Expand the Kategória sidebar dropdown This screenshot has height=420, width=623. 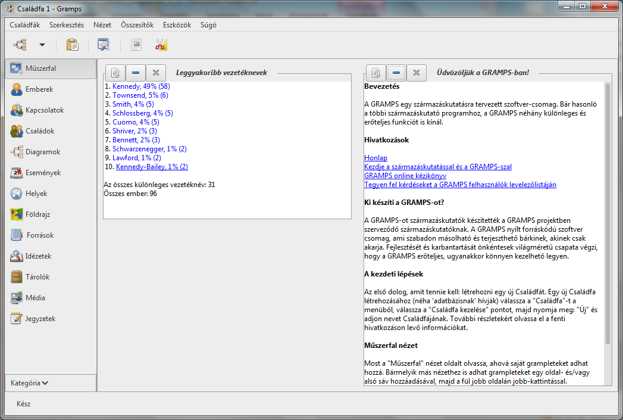(x=29, y=383)
